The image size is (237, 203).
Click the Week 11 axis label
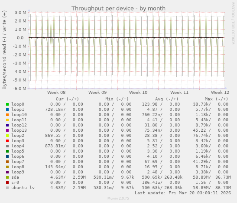tap(179, 93)
